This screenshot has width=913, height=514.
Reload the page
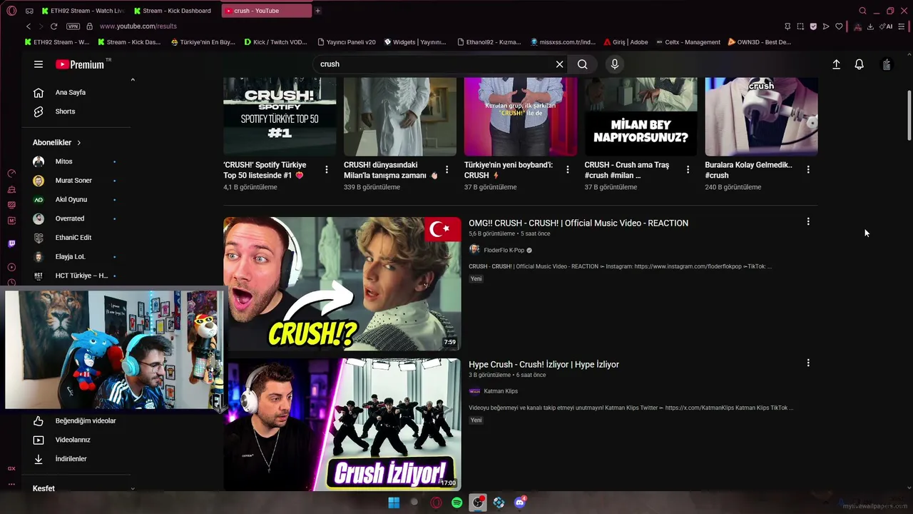tap(53, 26)
